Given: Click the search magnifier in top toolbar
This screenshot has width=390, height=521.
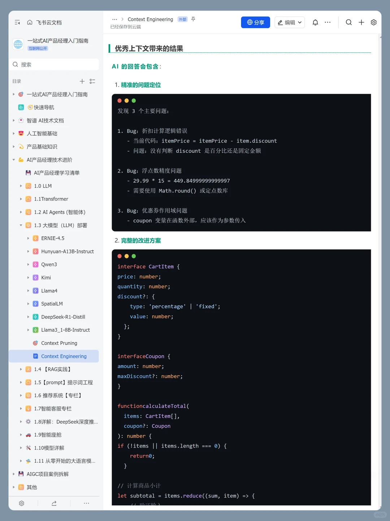Looking at the screenshot, I should 348,22.
